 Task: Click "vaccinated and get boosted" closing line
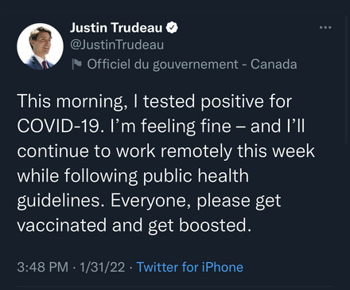(134, 225)
